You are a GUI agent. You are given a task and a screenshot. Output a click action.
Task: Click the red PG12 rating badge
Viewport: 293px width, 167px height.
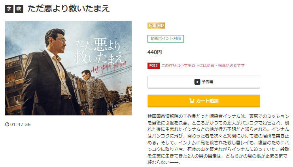pos(153,66)
